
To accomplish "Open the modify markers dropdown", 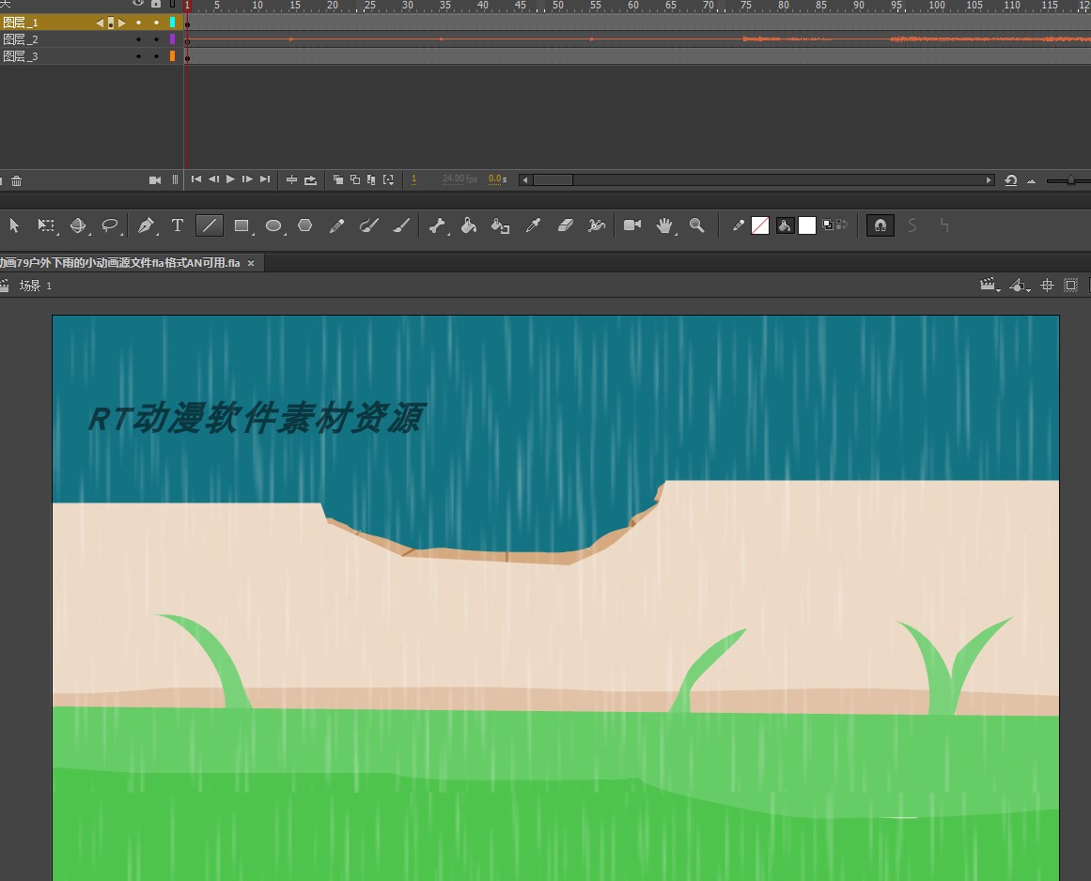I will (389, 180).
